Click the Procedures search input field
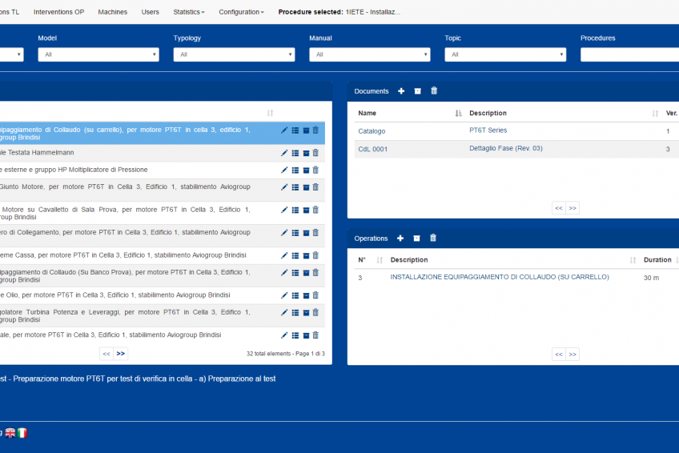Screen dimensions: 679x453 tap(629, 54)
